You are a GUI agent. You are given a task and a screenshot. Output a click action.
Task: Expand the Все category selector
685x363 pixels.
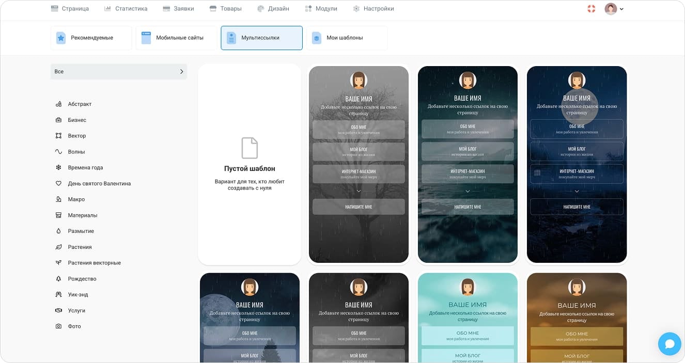click(119, 72)
